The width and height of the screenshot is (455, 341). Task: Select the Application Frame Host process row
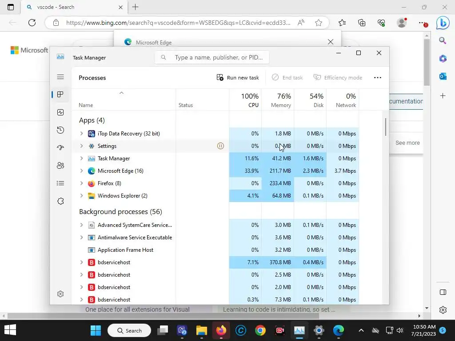216,250
